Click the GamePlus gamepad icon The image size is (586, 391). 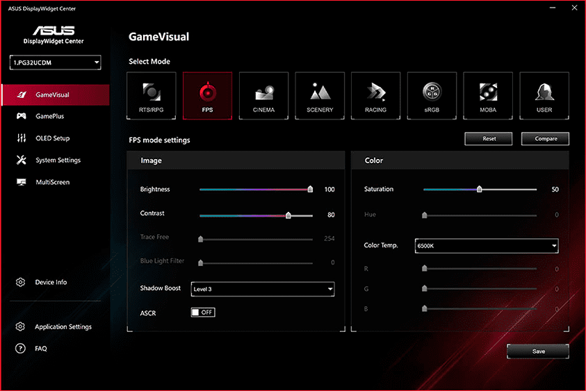22,116
